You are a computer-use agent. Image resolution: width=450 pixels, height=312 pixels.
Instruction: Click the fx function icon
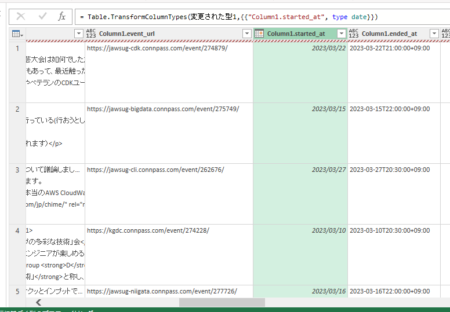[x=61, y=16]
